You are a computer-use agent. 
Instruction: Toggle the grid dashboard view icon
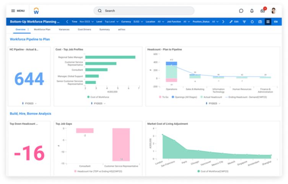click(268, 22)
